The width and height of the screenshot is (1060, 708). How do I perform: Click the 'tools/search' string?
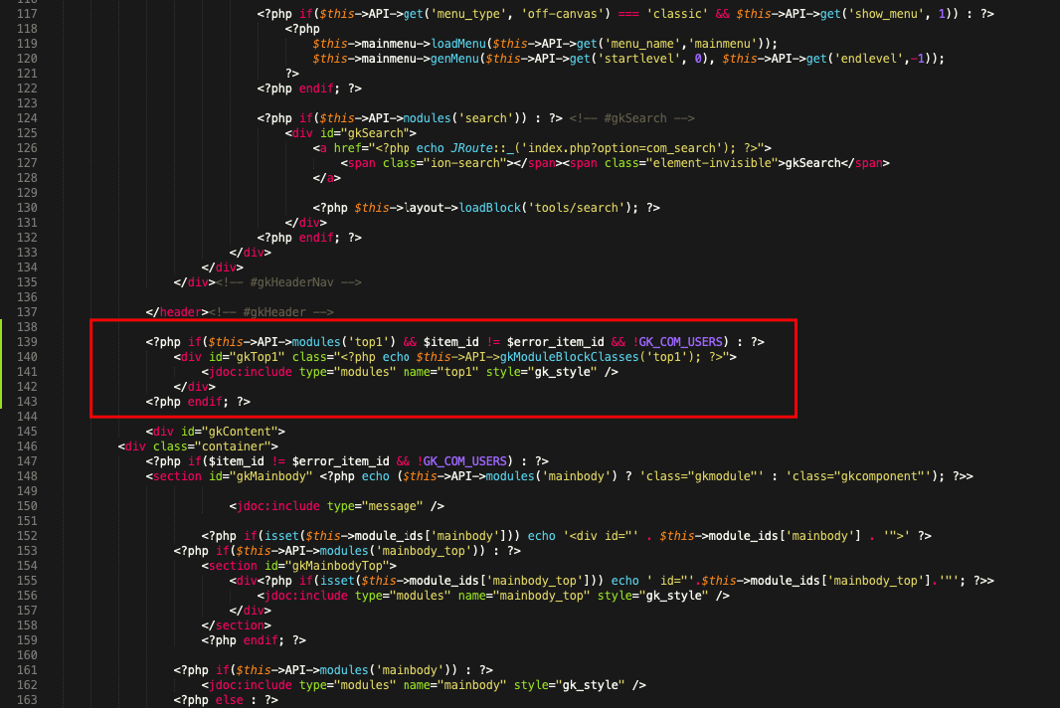pos(577,208)
